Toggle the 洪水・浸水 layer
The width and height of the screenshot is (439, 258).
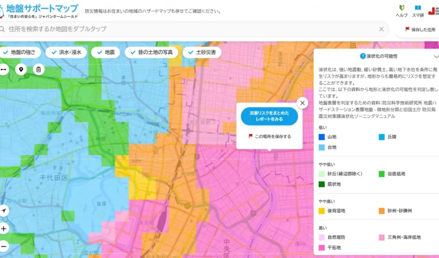(x=66, y=52)
